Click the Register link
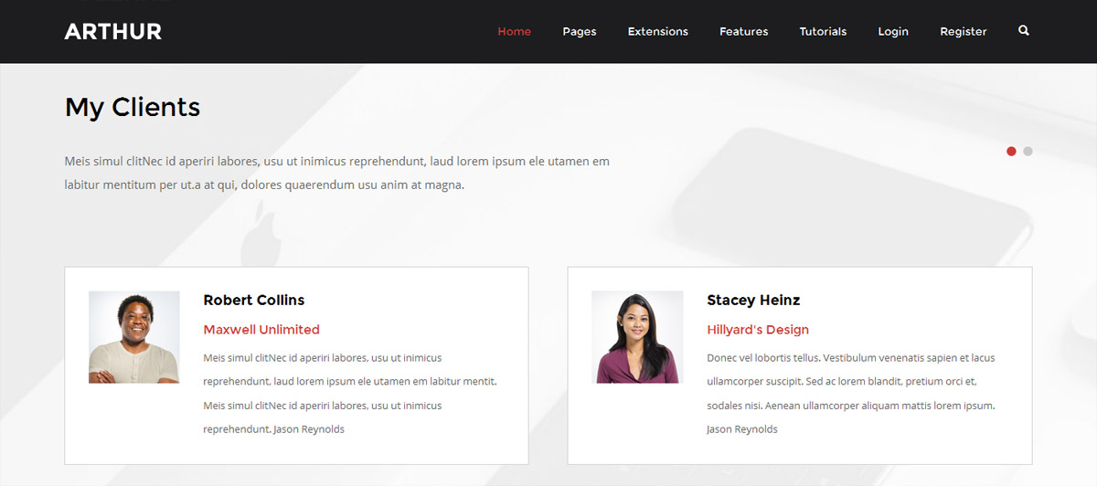1097x486 pixels. [x=964, y=31]
